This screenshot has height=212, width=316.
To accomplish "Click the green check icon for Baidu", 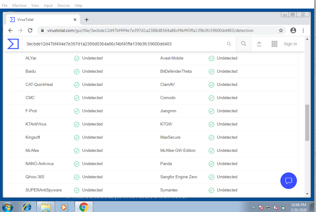I will pos(77,71).
